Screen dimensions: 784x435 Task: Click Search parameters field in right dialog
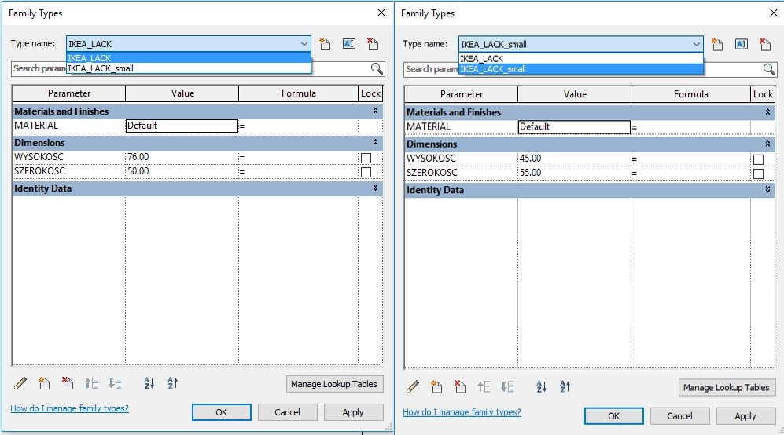pos(590,69)
